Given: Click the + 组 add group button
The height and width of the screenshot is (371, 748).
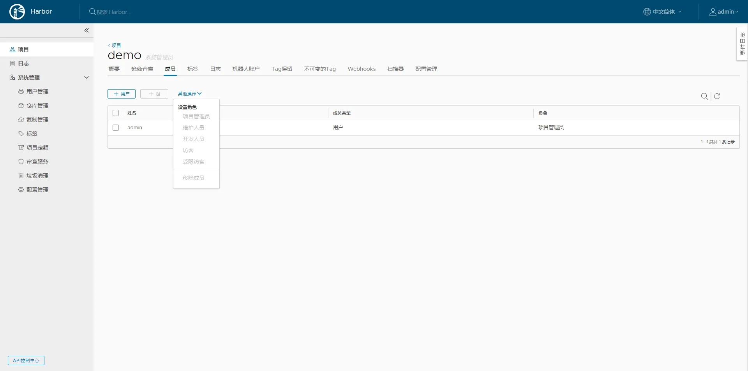Looking at the screenshot, I should (x=154, y=94).
